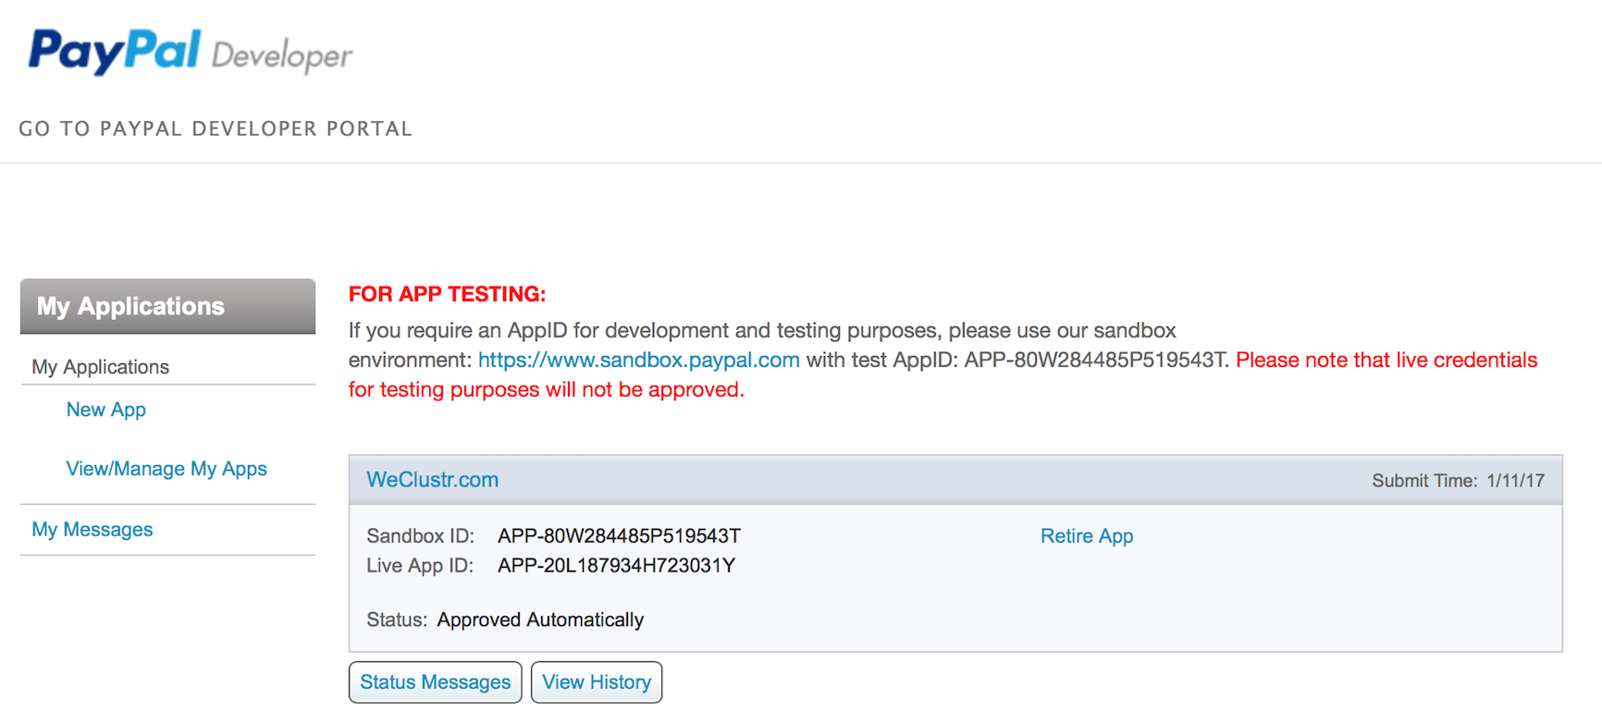Open the WeClustr.com app title
The height and width of the screenshot is (712, 1602).
[432, 480]
